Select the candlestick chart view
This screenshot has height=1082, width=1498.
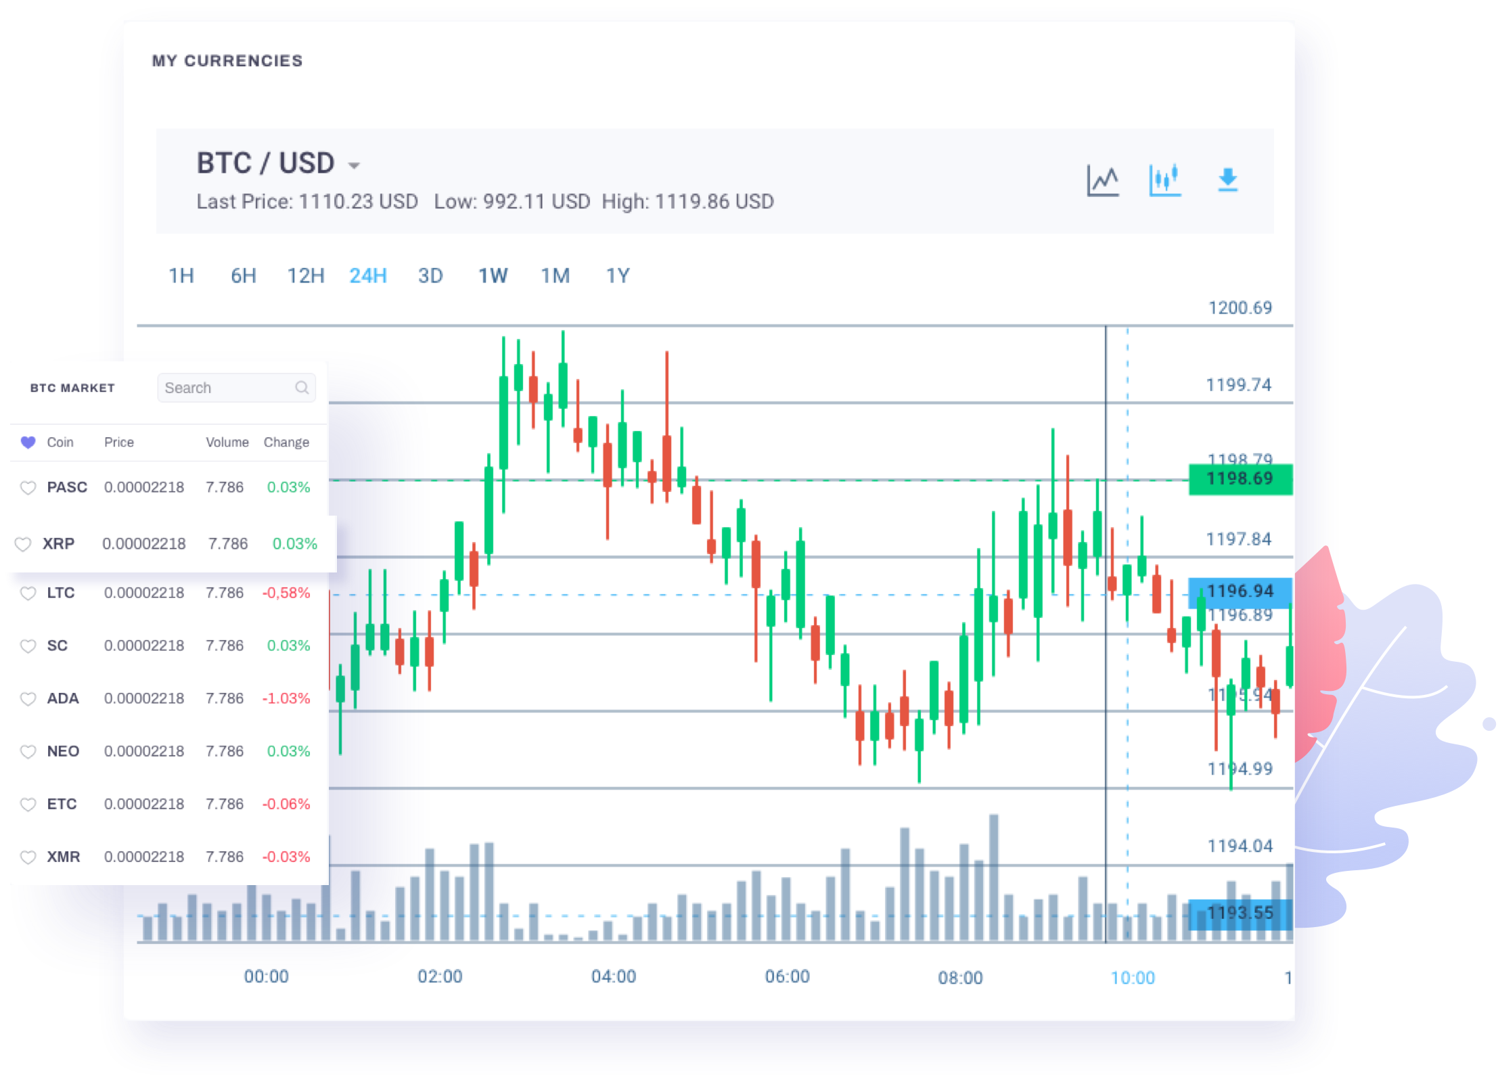[x=1165, y=179]
